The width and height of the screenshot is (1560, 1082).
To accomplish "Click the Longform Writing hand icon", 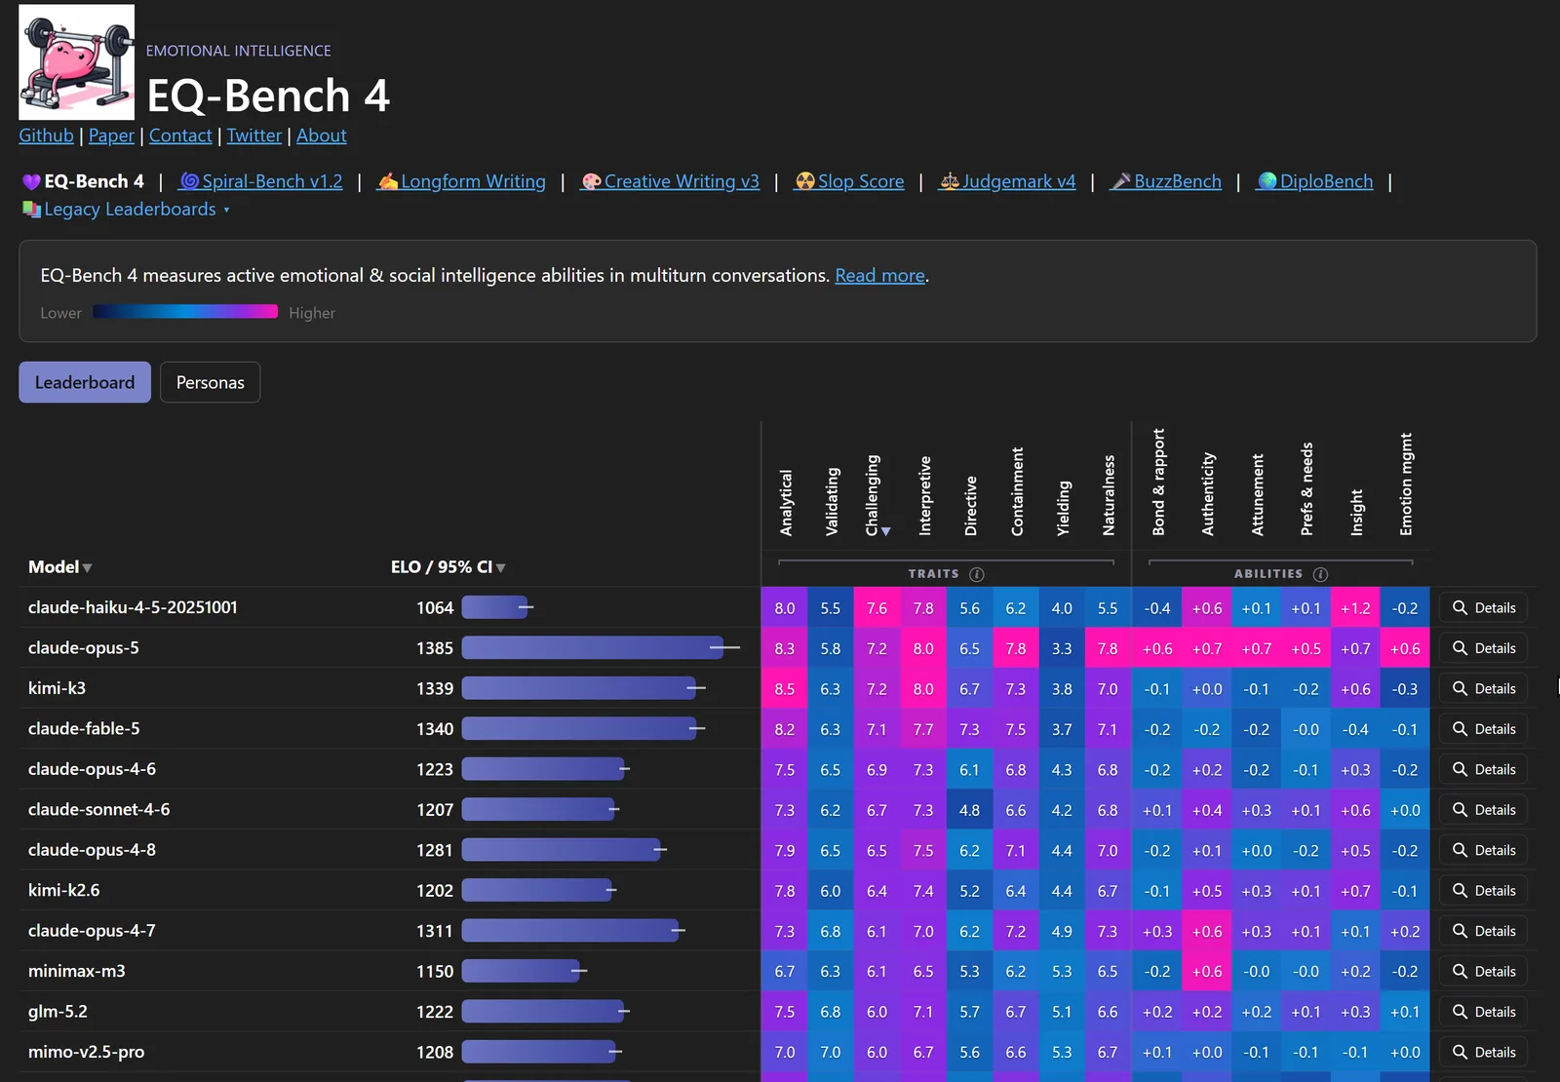I will (388, 181).
